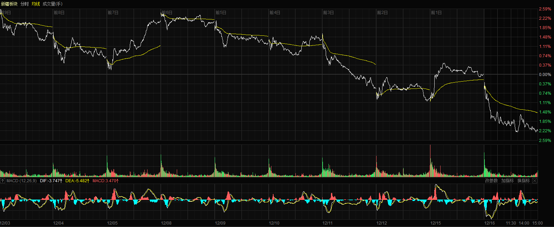
Task: Click 改参数 to modify indicator parameters
Action: [491, 181]
